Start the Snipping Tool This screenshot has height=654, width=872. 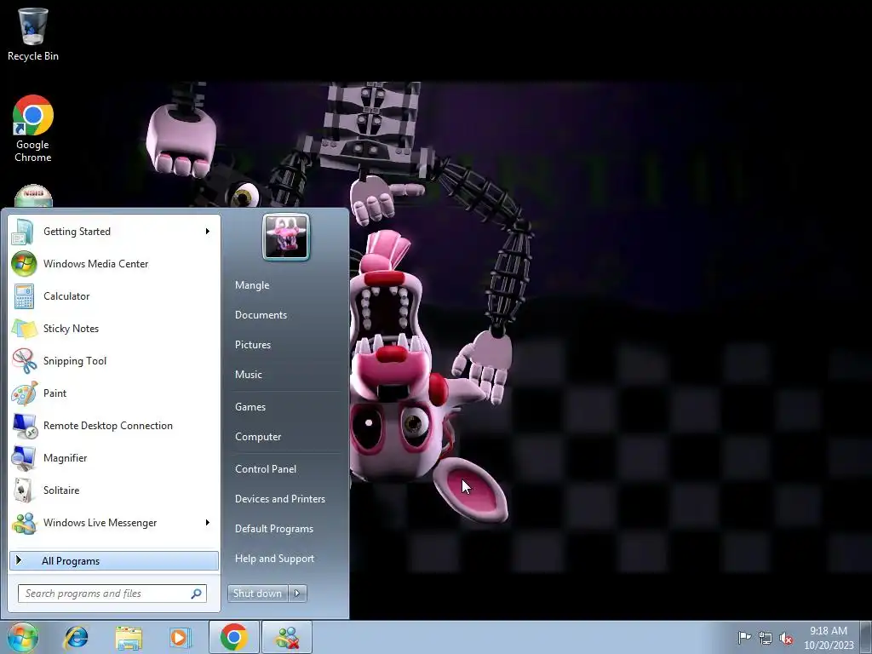(x=114, y=360)
